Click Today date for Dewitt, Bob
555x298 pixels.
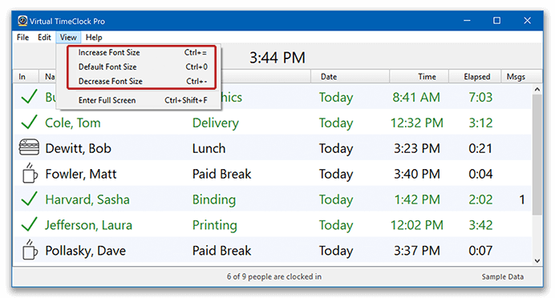tap(336, 149)
